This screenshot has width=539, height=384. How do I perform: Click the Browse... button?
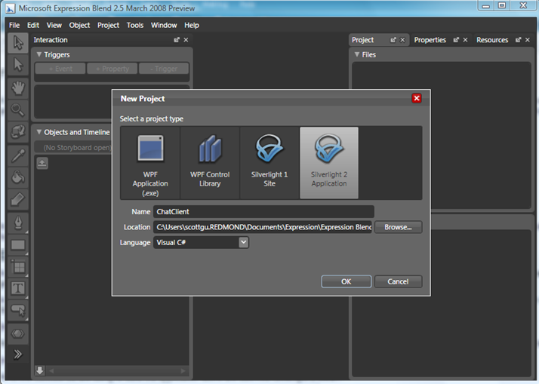tap(398, 227)
